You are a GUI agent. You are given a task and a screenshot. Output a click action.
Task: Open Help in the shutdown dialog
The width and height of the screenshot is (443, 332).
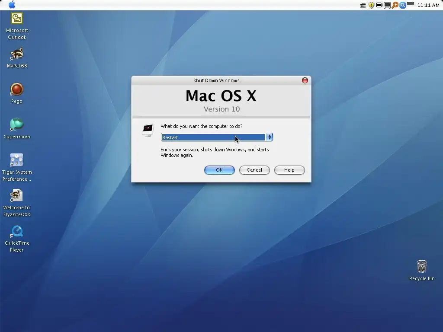[289, 170]
